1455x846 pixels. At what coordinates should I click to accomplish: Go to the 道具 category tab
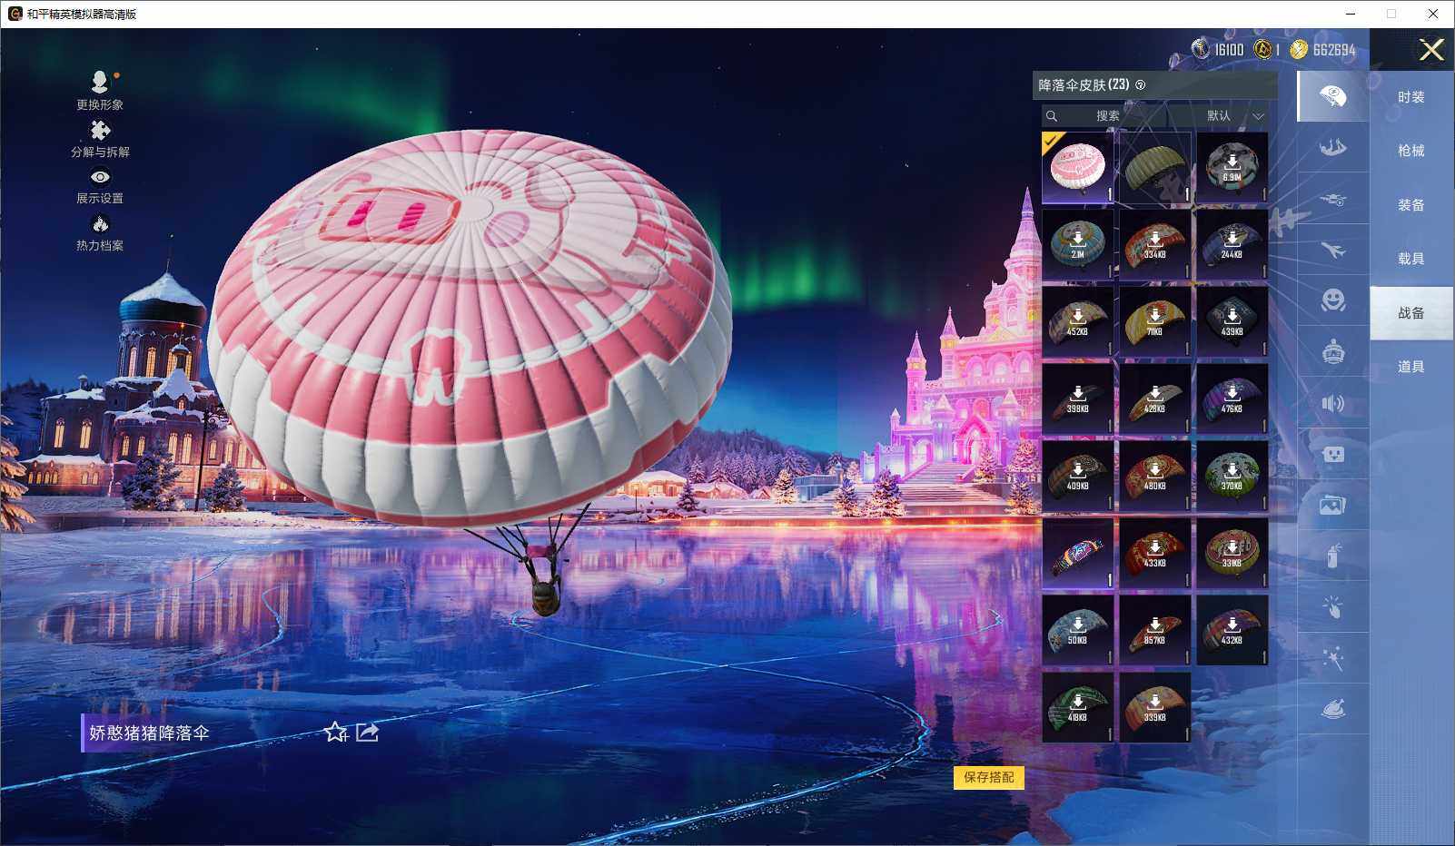[x=1411, y=367]
